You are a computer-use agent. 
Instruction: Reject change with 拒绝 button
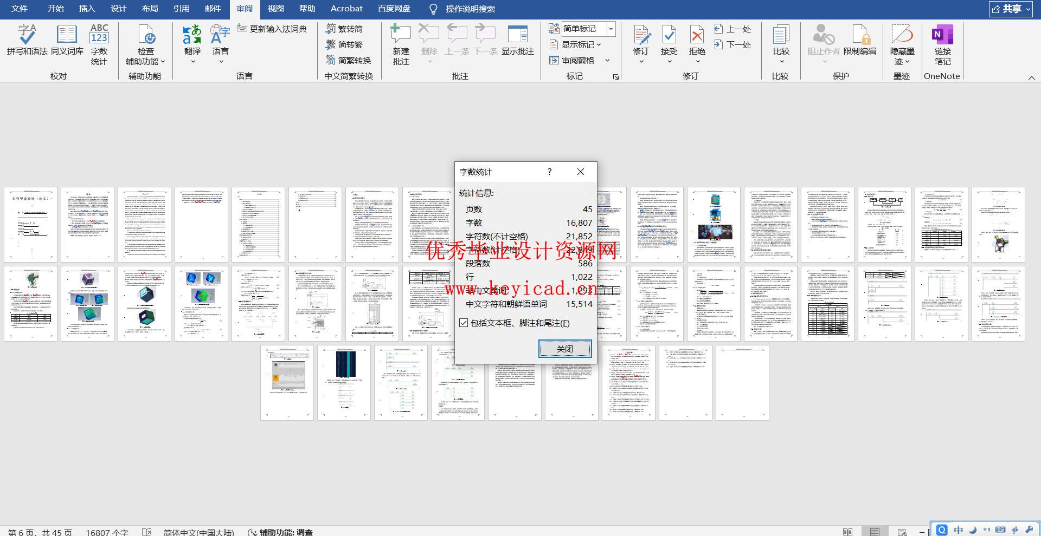(x=697, y=39)
